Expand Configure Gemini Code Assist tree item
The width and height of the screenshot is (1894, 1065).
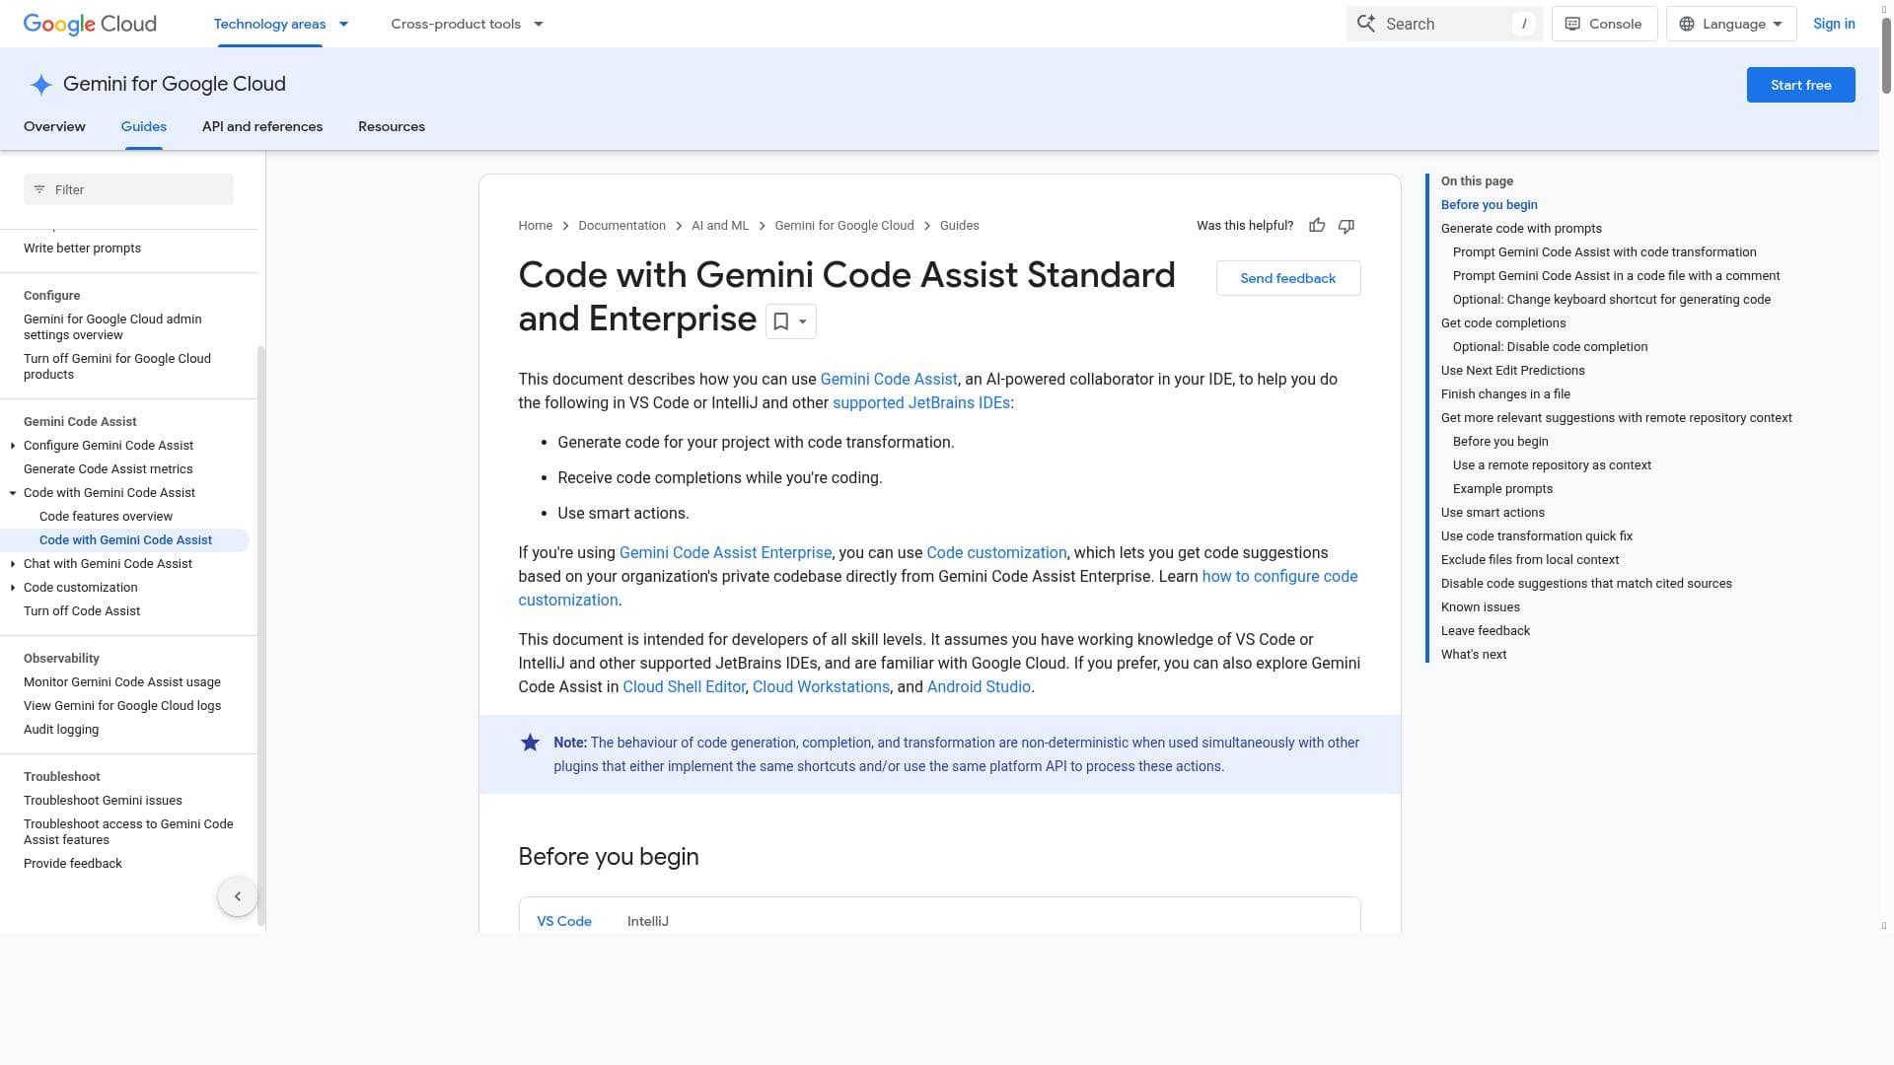13,446
